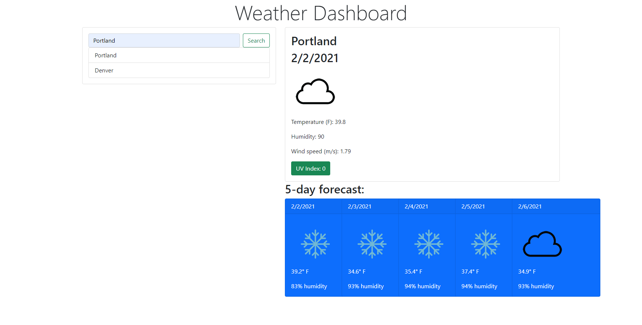Click the Wind speed (m/s): 1.79 line
The image size is (642, 325).
(x=321, y=151)
